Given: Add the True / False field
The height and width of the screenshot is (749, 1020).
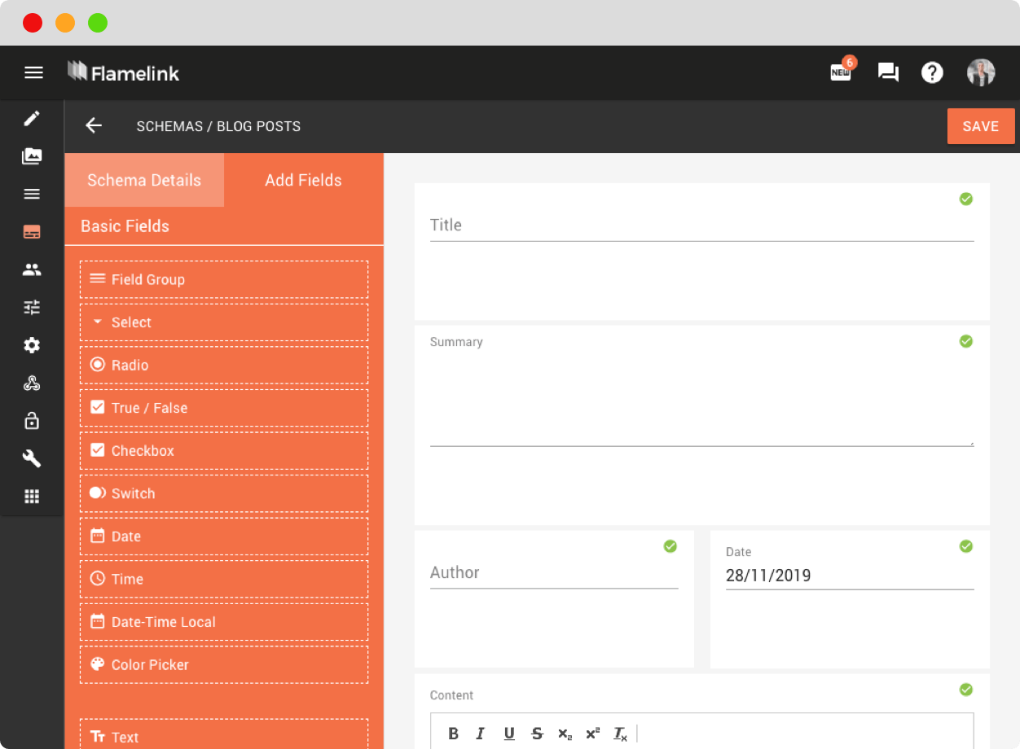Looking at the screenshot, I should click(x=224, y=408).
